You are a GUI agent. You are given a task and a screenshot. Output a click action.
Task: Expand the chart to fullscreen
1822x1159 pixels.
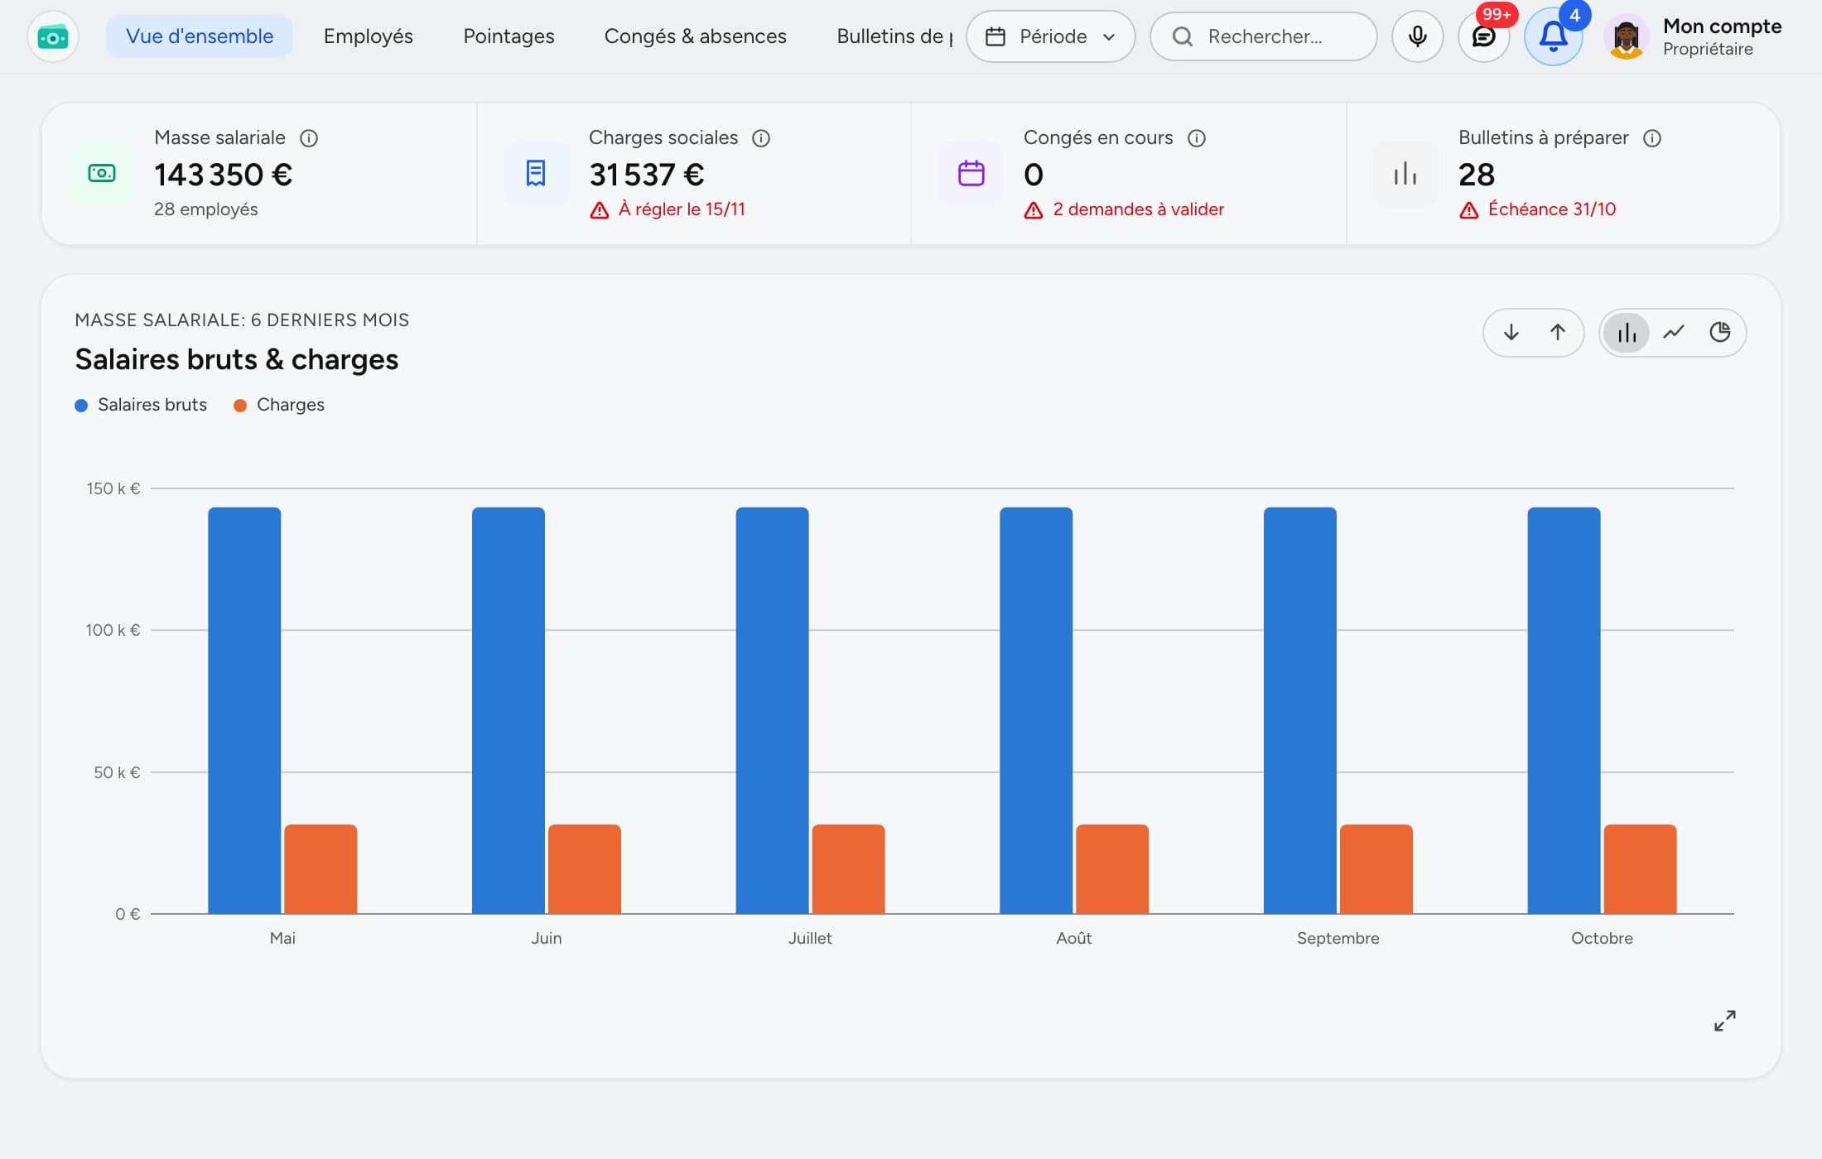click(1724, 1021)
